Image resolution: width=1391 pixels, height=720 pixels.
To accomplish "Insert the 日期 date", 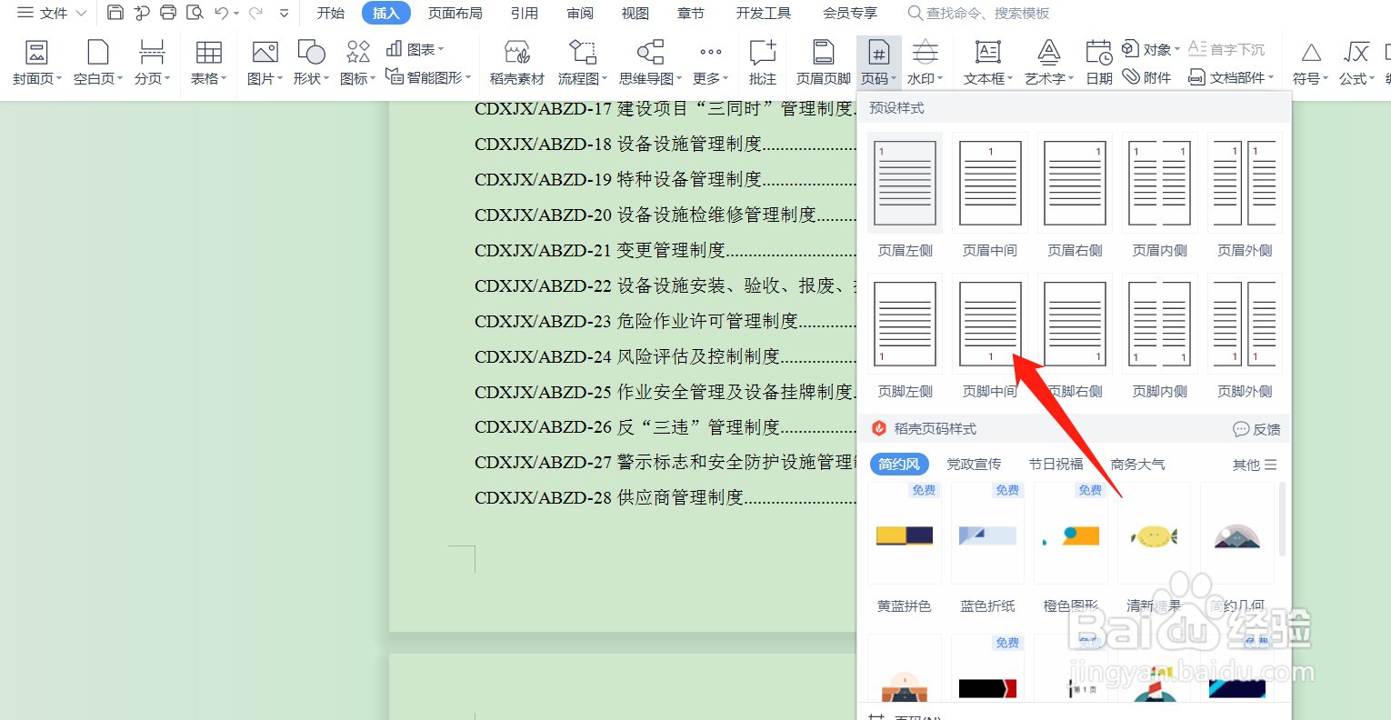I will tap(1099, 63).
